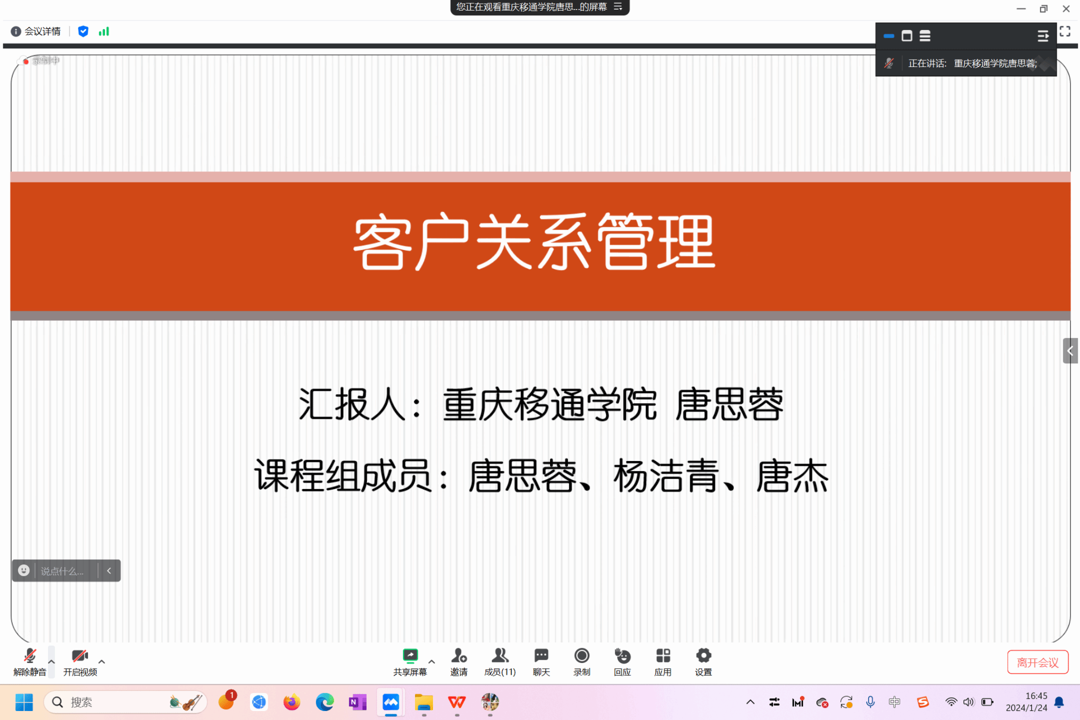Collapse the floating chat input bar
The image size is (1080, 720).
coord(109,571)
